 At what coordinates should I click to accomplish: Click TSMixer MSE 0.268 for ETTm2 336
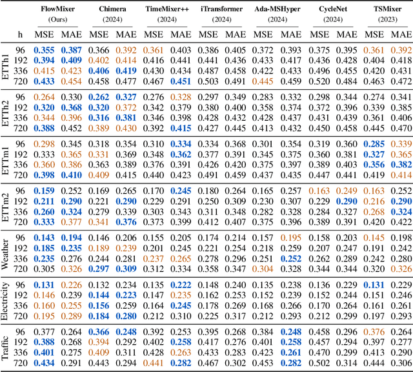374,212
